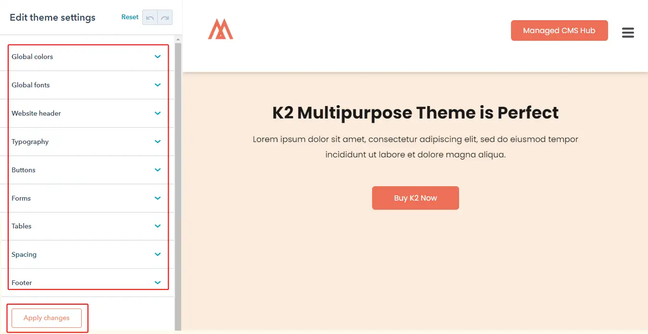Open the Tables label
648x334 pixels.
point(22,226)
